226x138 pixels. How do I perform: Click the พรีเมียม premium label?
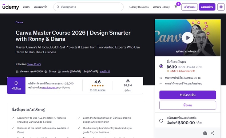pos(16,88)
